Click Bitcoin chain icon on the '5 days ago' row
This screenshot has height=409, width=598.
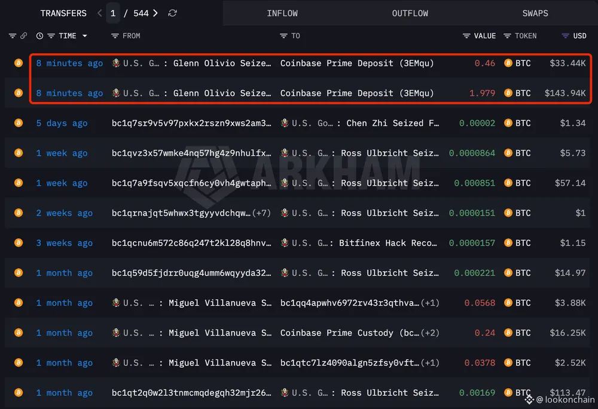tap(19, 123)
